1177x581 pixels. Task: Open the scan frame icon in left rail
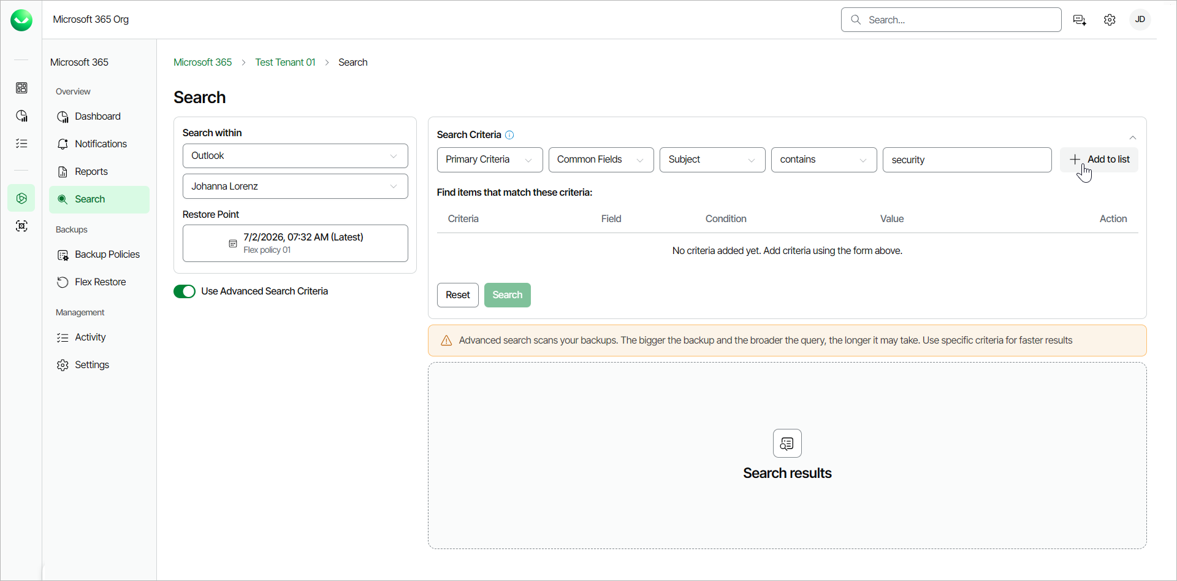[x=21, y=226]
